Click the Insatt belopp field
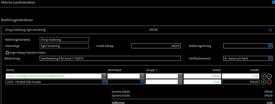The width and height of the screenshot is (275, 104). click(156, 46)
